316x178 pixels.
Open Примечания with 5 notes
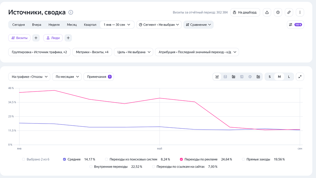pyautogui.click(x=99, y=77)
